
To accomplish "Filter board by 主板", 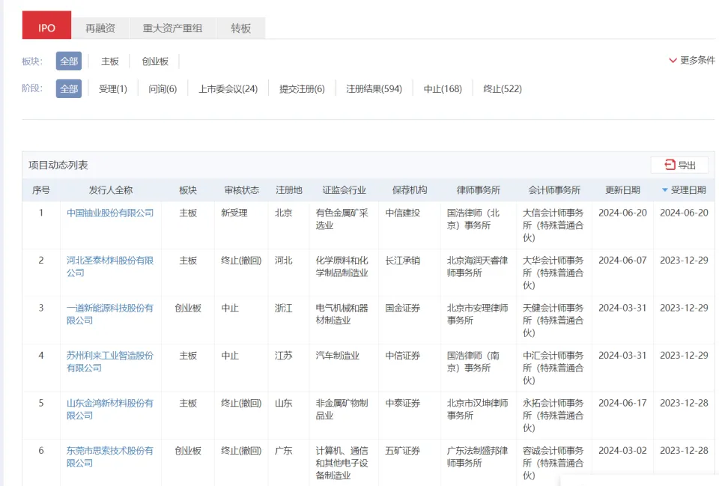I will coord(110,61).
